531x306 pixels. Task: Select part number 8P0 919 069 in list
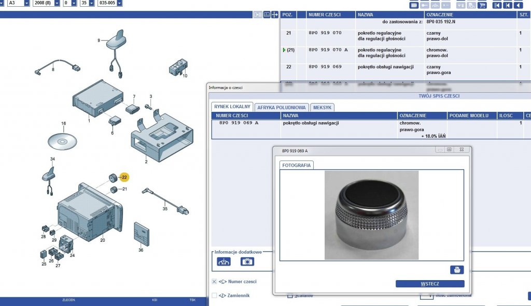pos(325,67)
